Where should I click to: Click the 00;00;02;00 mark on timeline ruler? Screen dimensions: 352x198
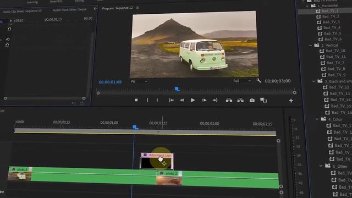(210, 123)
